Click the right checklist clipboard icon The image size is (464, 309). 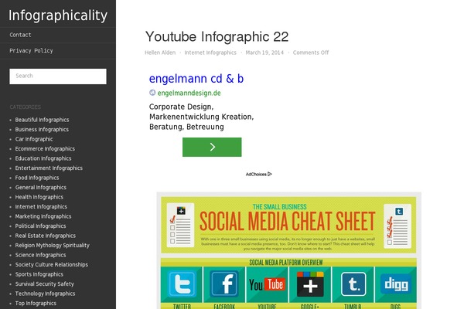[397, 226]
